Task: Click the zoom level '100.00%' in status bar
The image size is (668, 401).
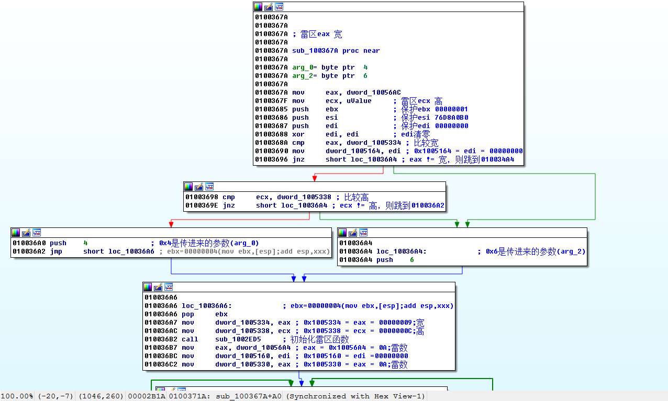Action: click(18, 396)
